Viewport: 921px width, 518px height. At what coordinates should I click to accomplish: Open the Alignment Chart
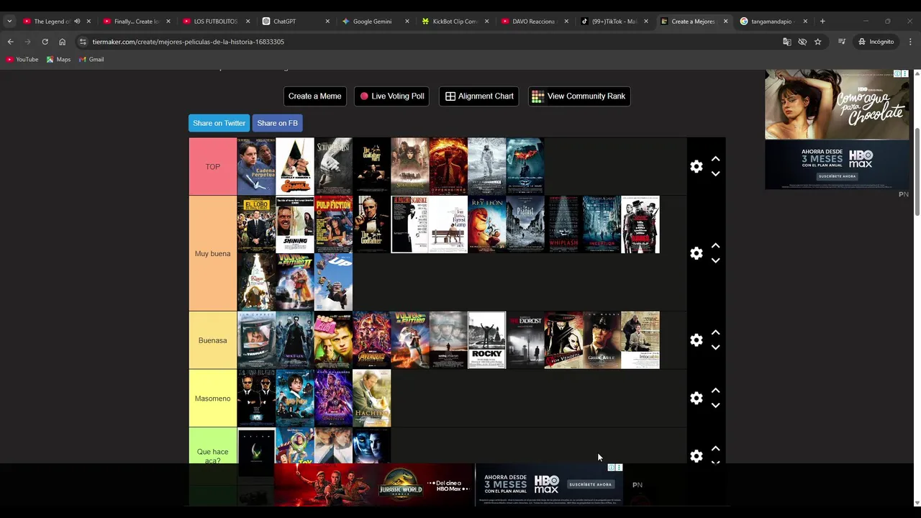tap(479, 96)
